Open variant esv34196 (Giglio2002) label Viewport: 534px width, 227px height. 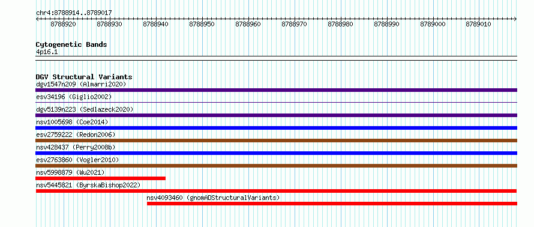[x=74, y=97]
